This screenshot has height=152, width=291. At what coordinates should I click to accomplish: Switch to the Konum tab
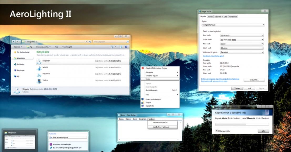tap(210, 16)
